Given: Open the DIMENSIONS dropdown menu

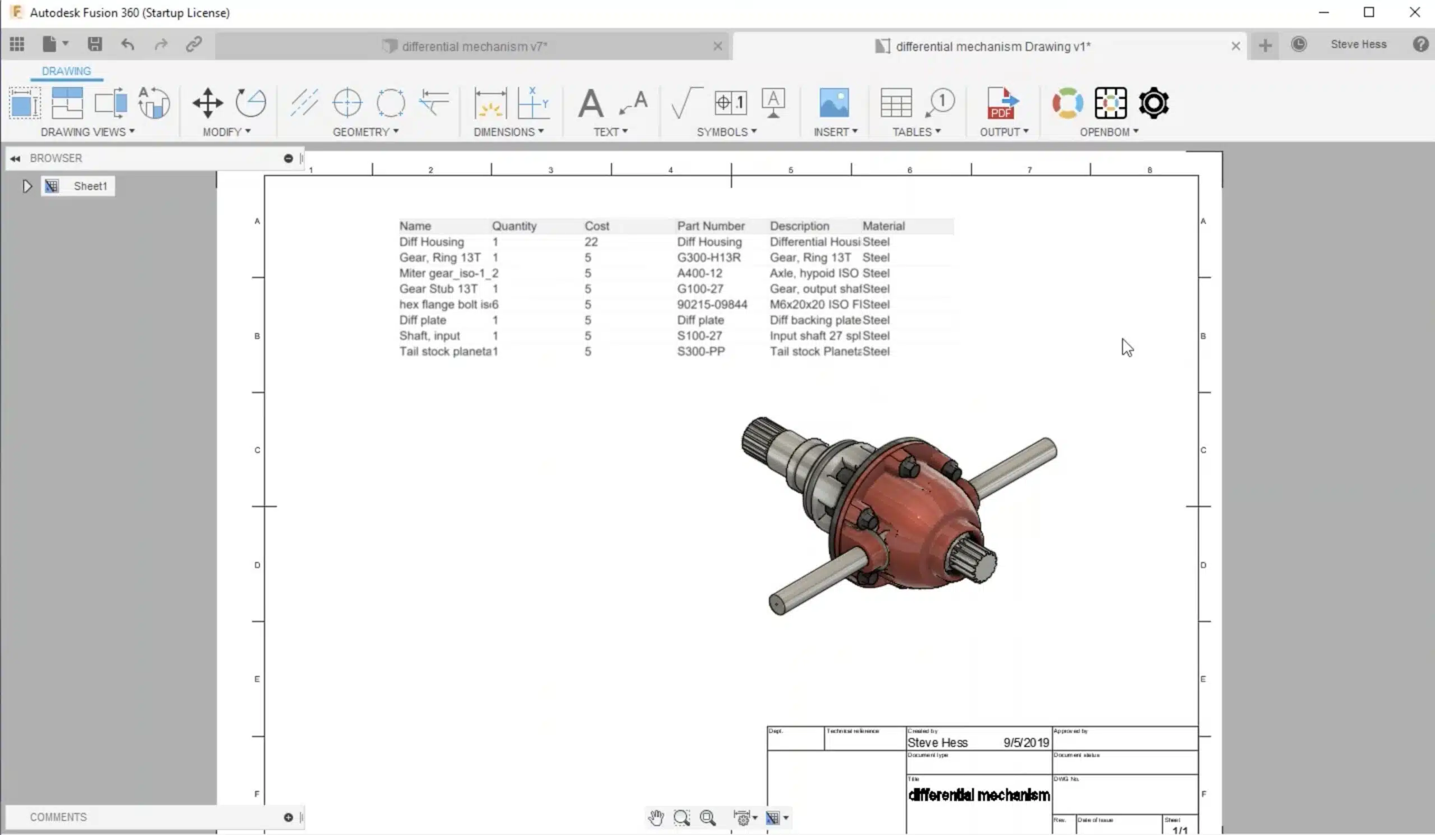Looking at the screenshot, I should (508, 132).
